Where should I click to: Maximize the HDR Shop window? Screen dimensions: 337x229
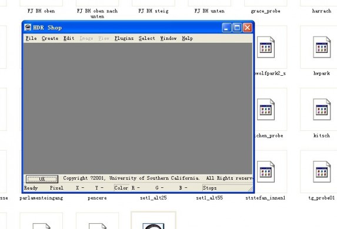(237, 28)
